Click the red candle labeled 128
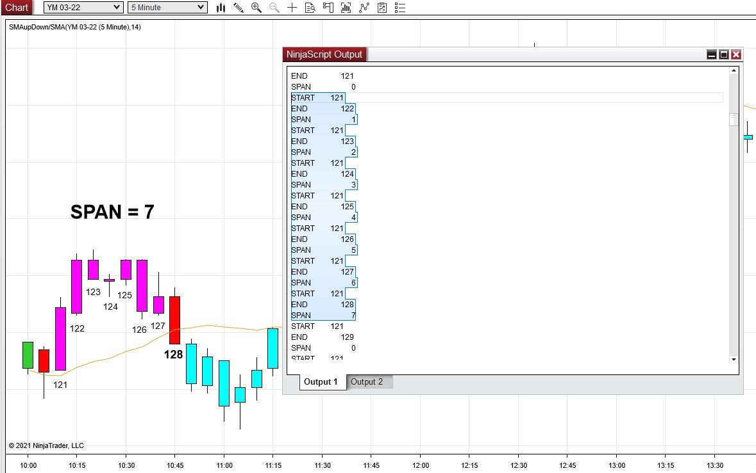The image size is (756, 473). click(x=174, y=320)
